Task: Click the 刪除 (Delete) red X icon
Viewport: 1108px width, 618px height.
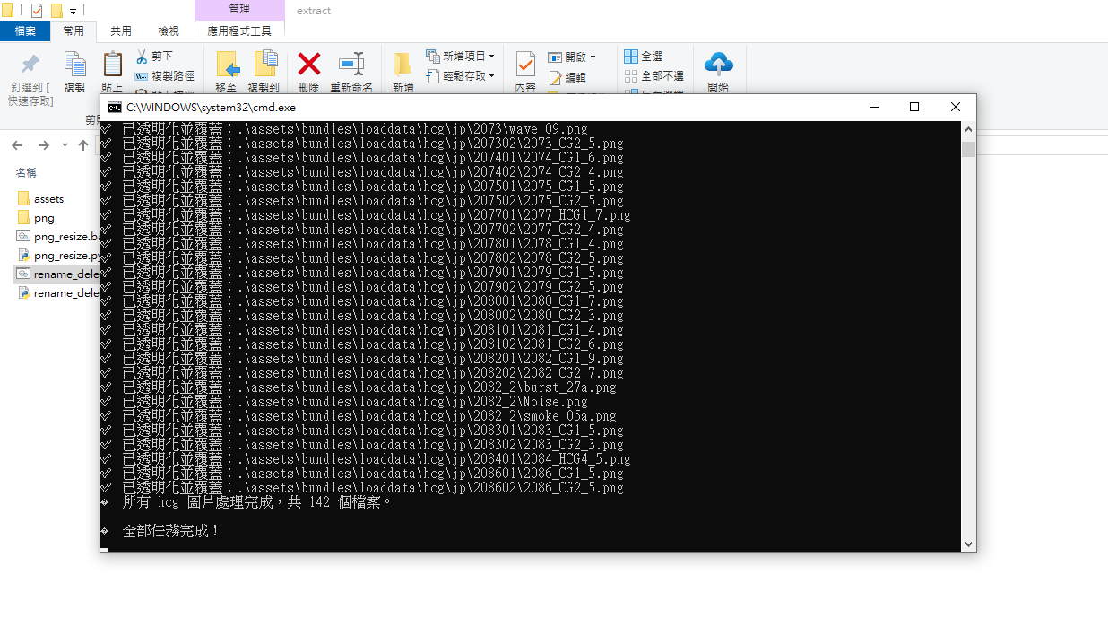Action: (x=308, y=64)
